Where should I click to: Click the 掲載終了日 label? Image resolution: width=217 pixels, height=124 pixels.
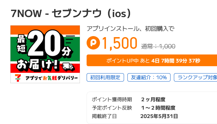tap(104, 116)
